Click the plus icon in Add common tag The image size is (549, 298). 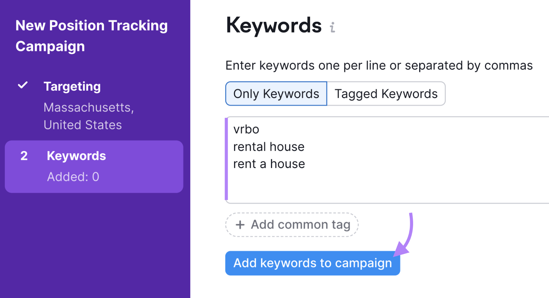tap(240, 225)
